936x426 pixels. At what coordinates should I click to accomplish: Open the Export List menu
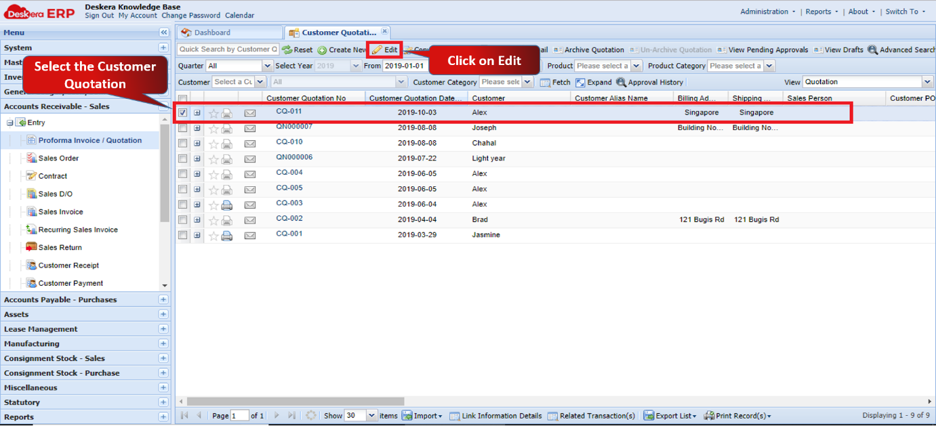click(670, 416)
